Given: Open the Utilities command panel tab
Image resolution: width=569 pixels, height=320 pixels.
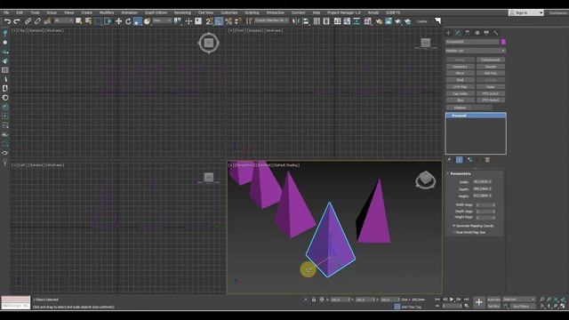Looking at the screenshot, I should [496, 33].
